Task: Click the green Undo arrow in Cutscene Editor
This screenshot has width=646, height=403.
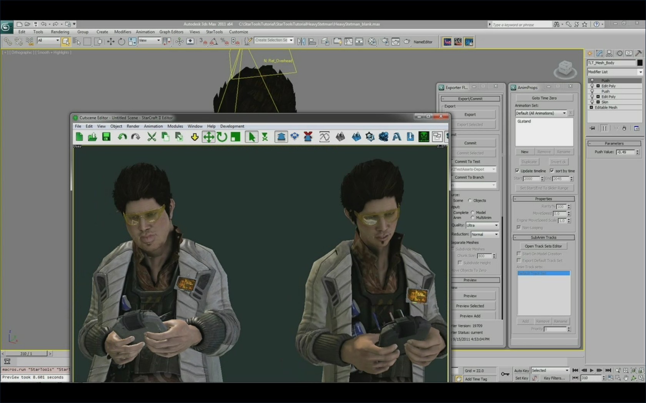Action: [122, 137]
